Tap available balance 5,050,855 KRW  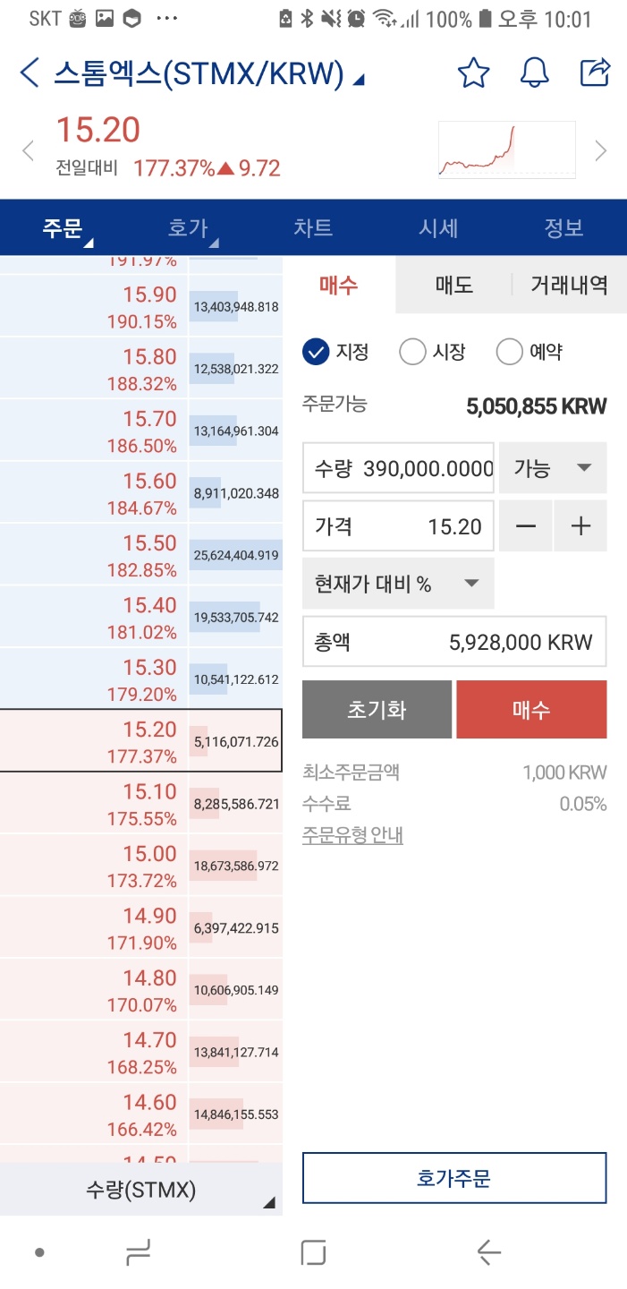click(x=537, y=406)
